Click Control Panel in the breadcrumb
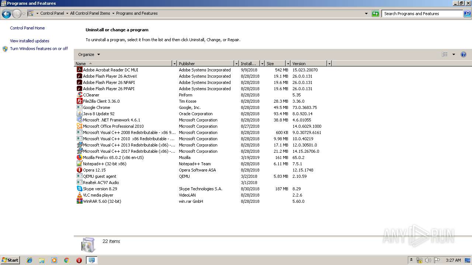The image size is (472, 265). point(52,13)
